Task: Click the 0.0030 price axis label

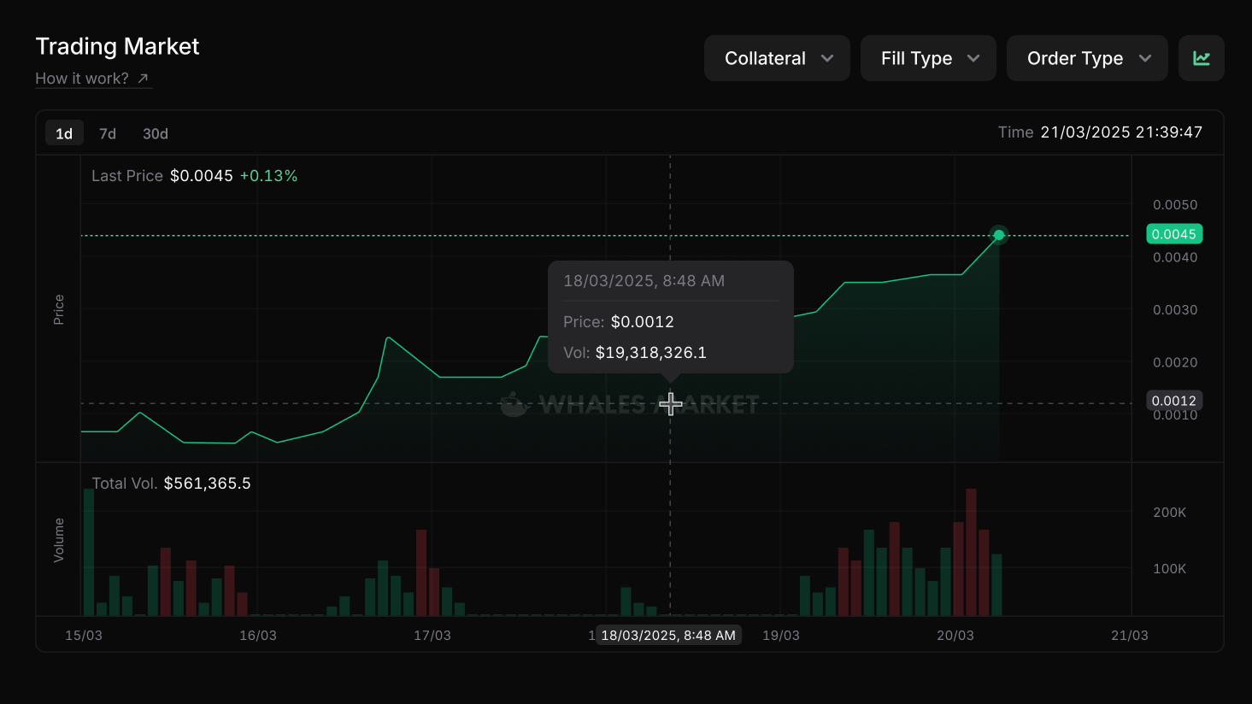Action: pyautogui.click(x=1175, y=310)
